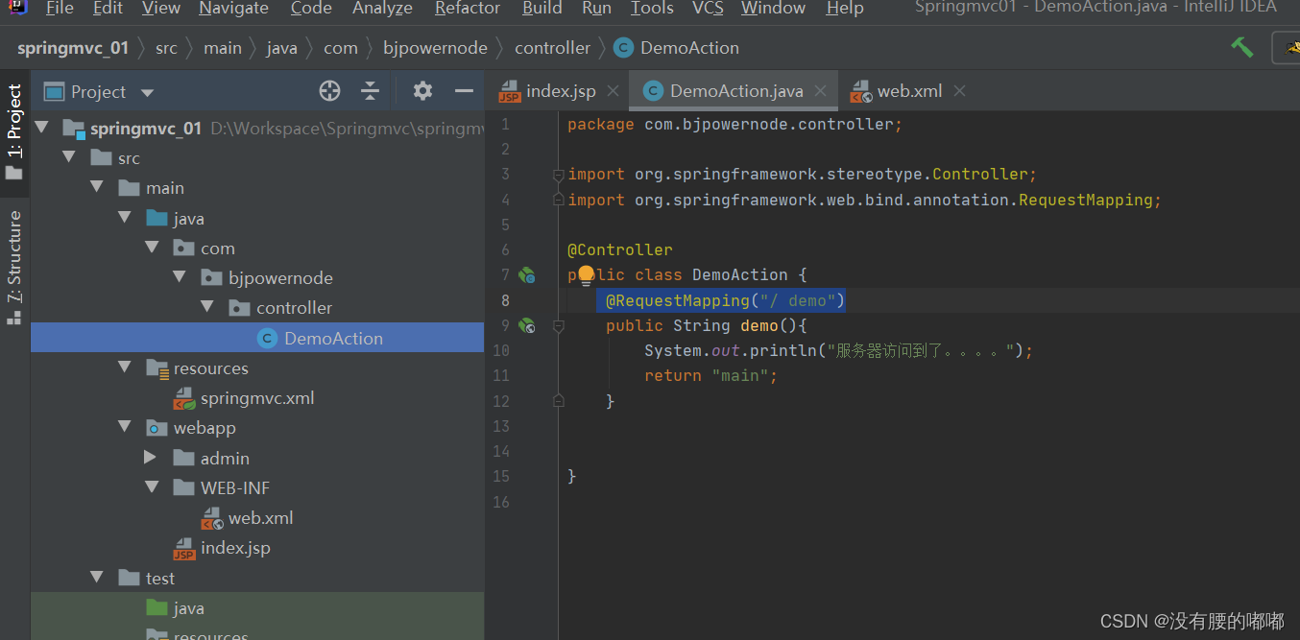Collapse the src folder node
The height and width of the screenshot is (640, 1300).
coord(69,157)
